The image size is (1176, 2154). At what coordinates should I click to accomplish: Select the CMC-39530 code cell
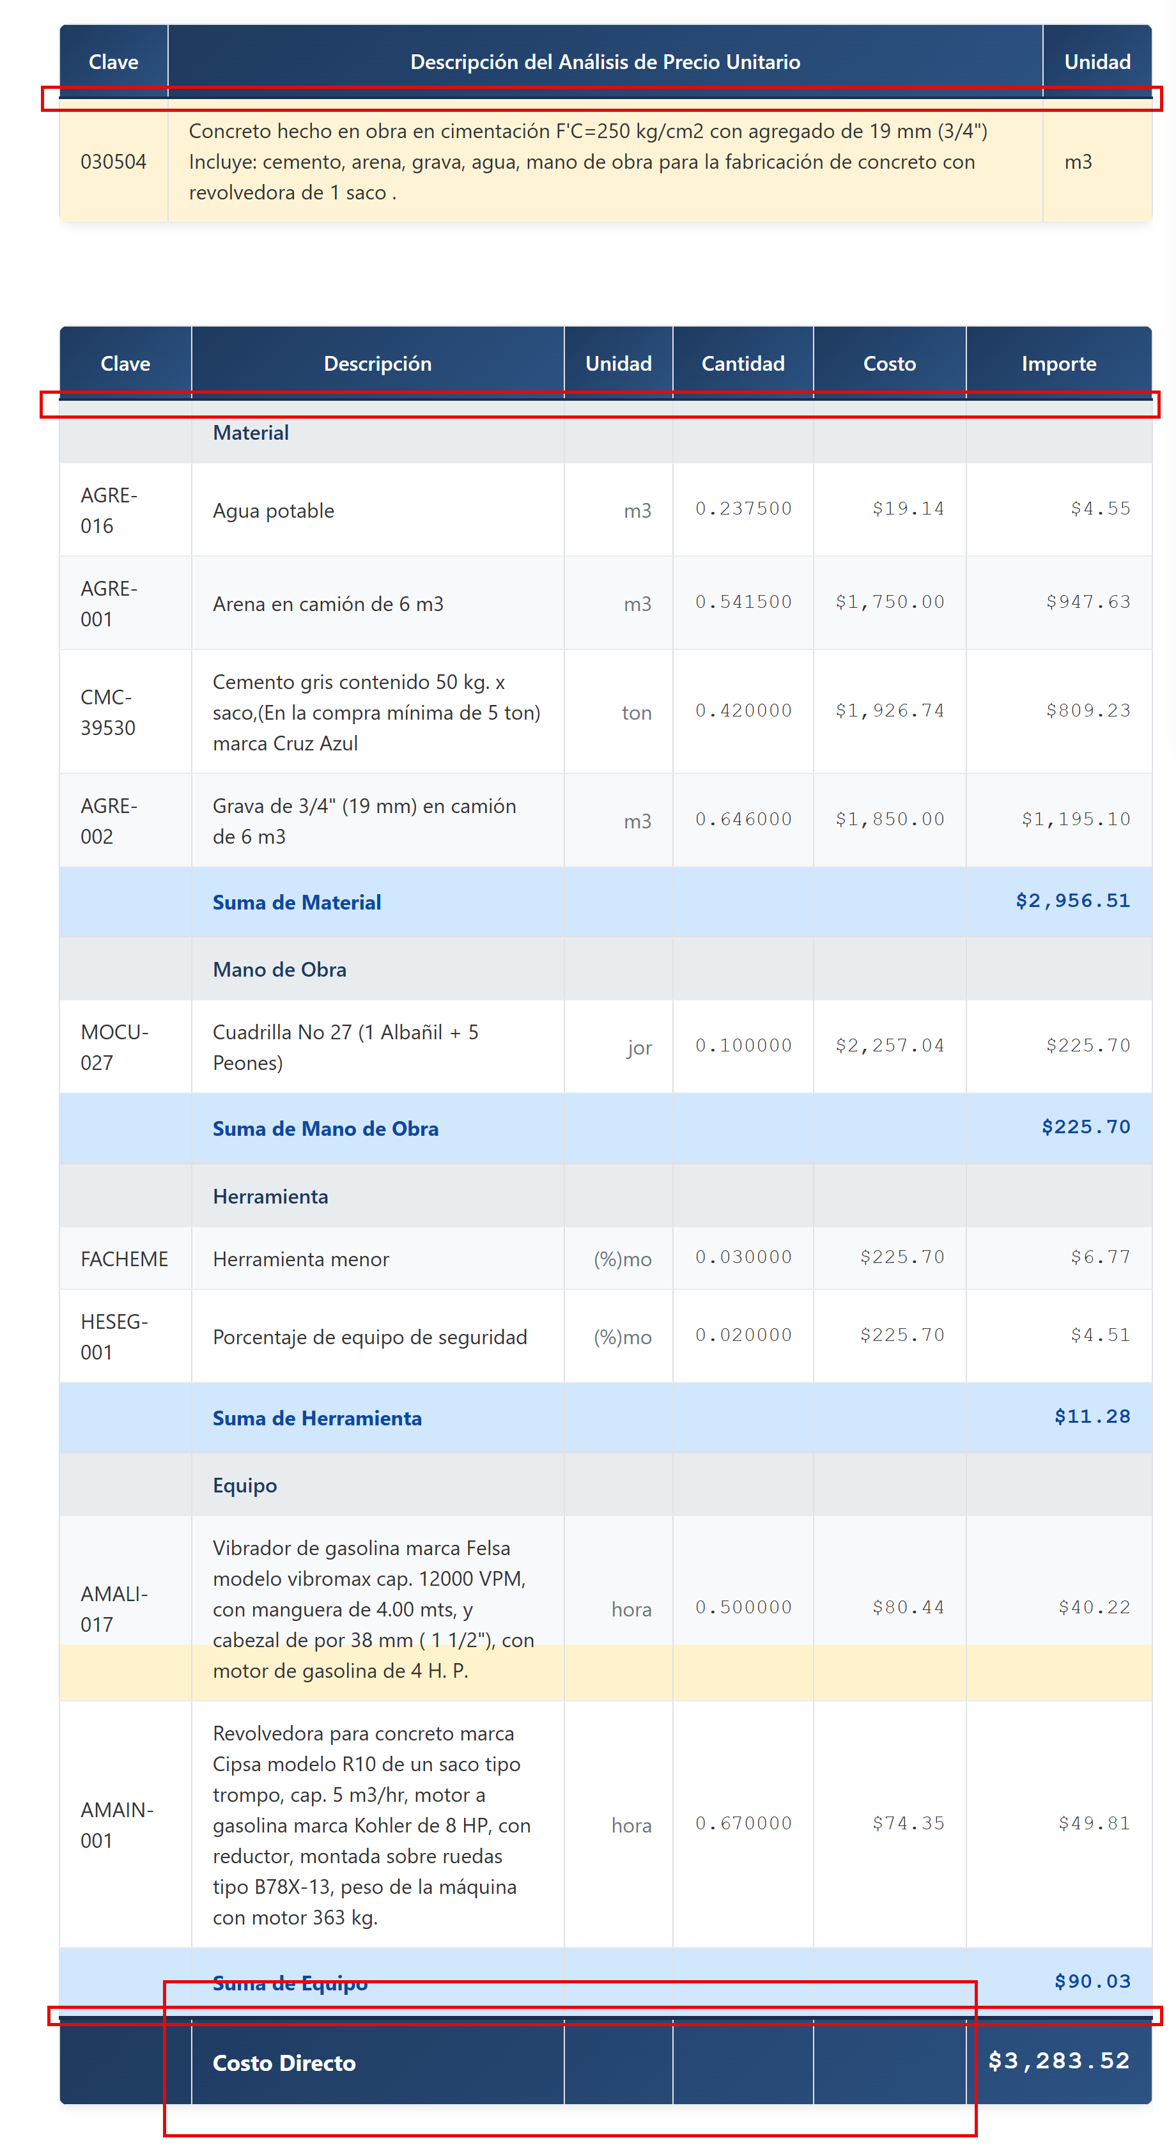pos(108,713)
